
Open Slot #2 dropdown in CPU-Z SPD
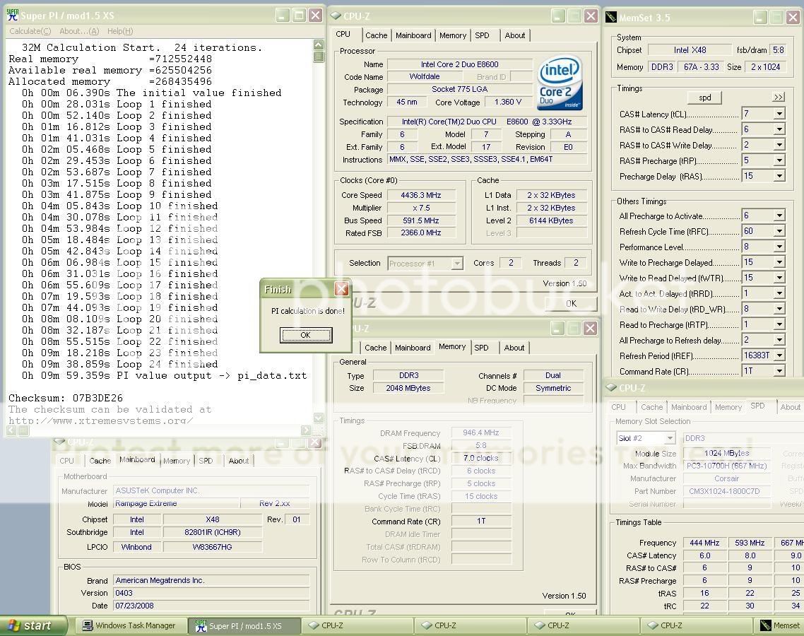click(x=669, y=438)
